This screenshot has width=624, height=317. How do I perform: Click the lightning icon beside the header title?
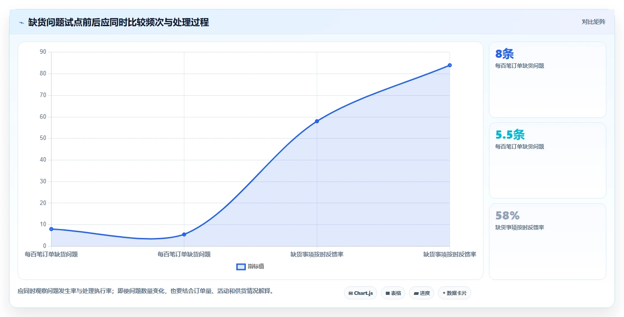coord(21,22)
